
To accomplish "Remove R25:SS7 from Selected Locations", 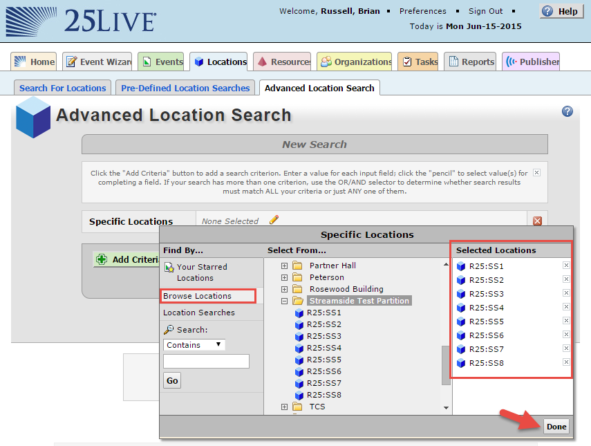I will tap(566, 348).
